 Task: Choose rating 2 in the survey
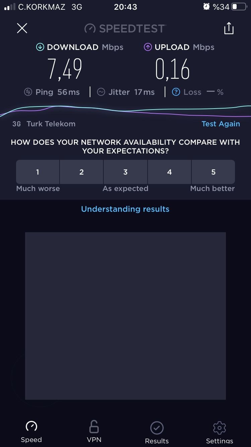[x=81, y=172]
